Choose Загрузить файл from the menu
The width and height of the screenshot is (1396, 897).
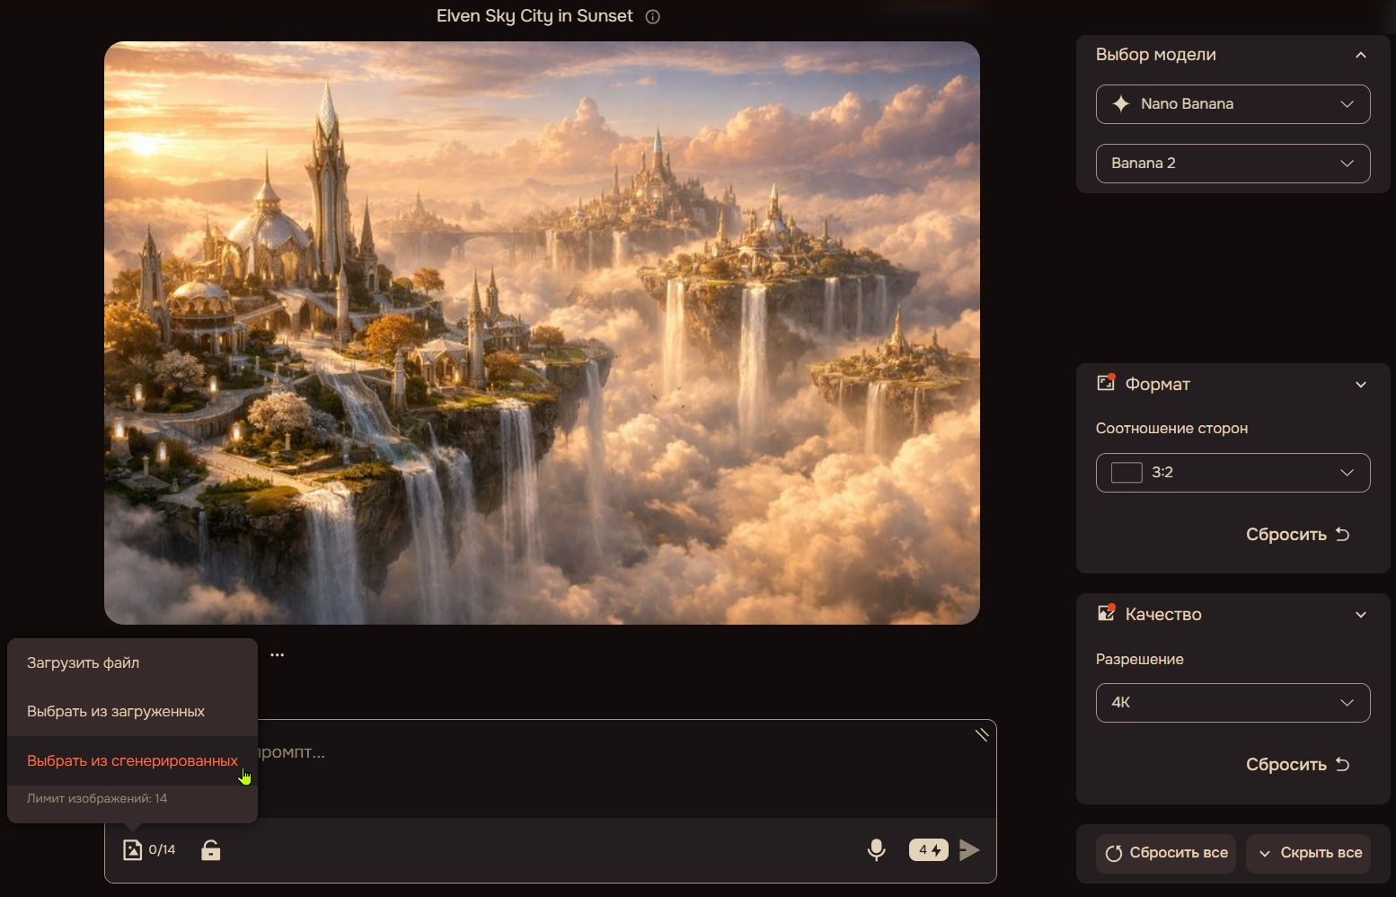coord(132,662)
